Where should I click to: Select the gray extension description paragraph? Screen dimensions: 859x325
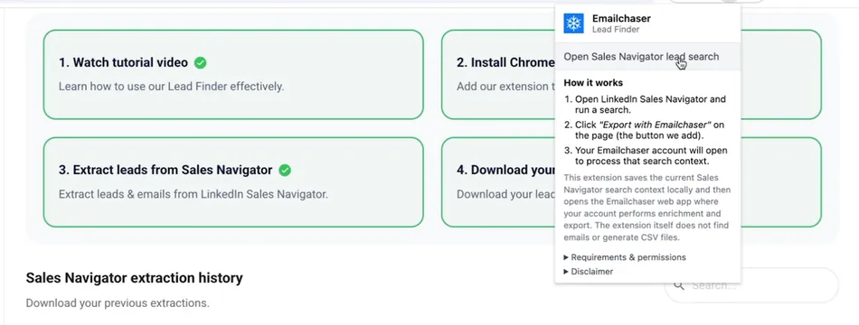[647, 208]
